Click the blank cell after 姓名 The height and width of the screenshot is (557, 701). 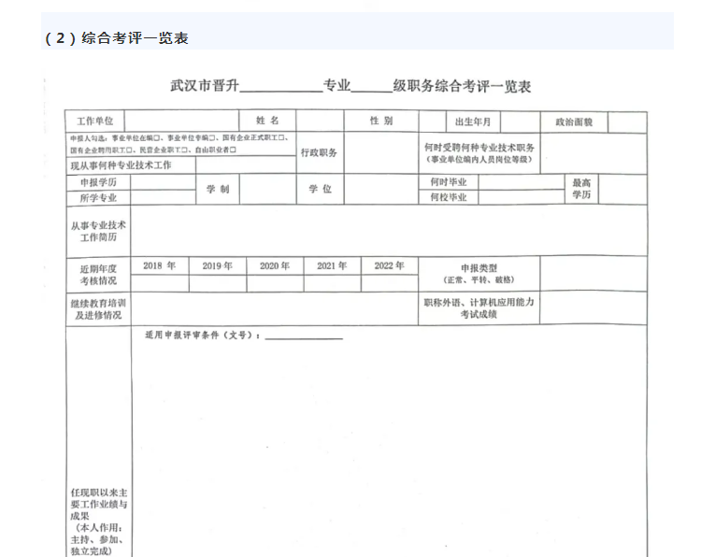(x=320, y=121)
